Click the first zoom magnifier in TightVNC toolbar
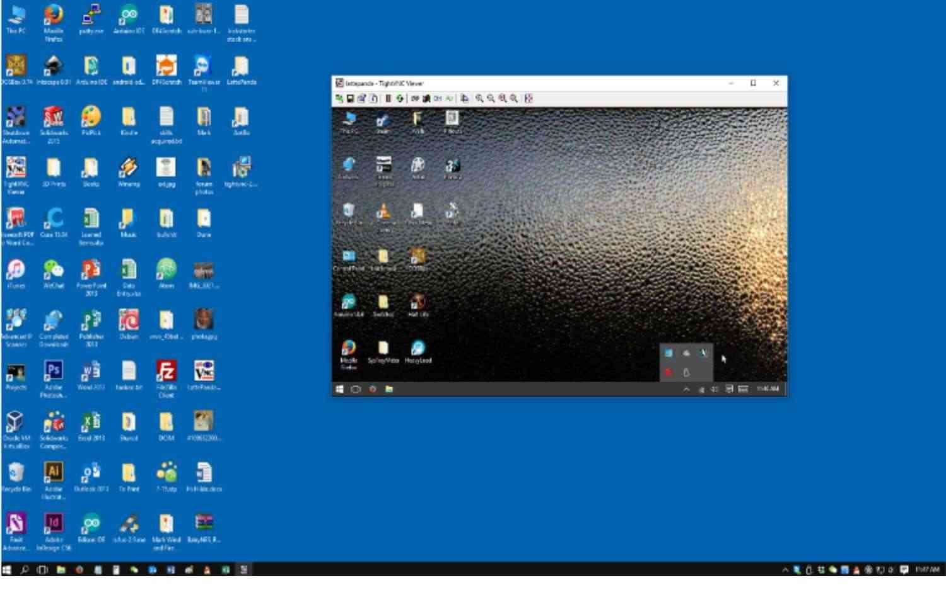This screenshot has height=595, width=946. pyautogui.click(x=479, y=99)
